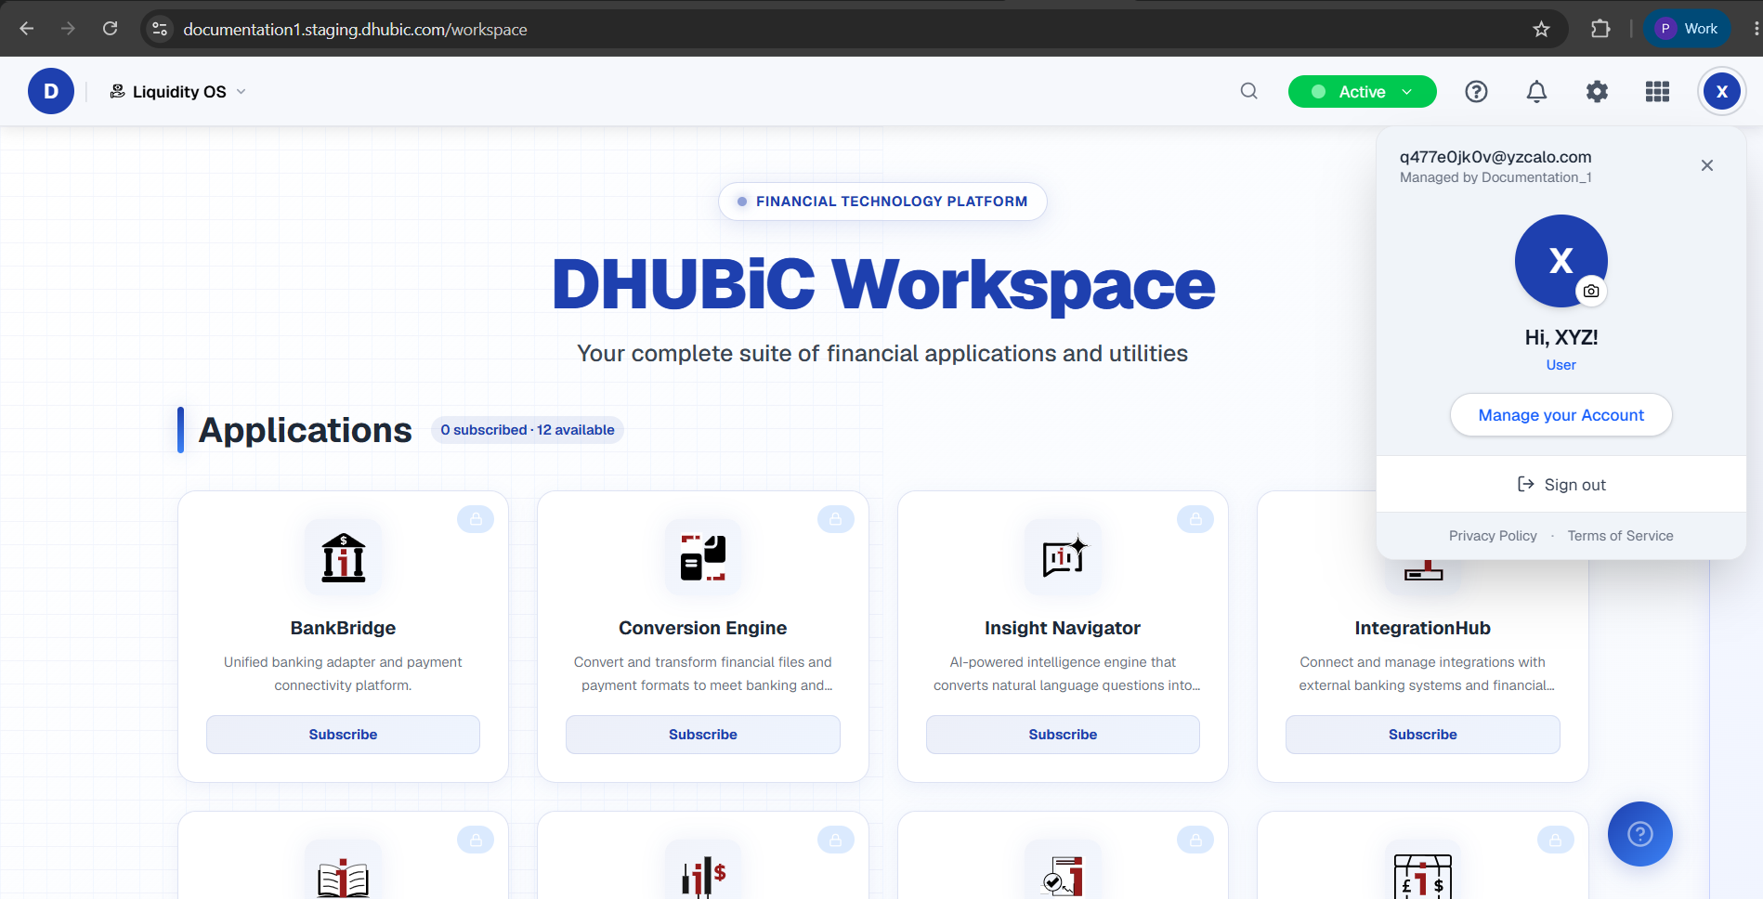
Task: Click the DHUBiC 'D' logo
Action: [x=51, y=91]
